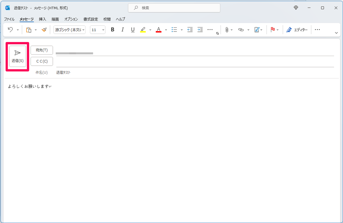Image resolution: width=343 pixels, height=223 pixels.
Task: Expand the attach file dropdown arrow
Action: (x=232, y=30)
